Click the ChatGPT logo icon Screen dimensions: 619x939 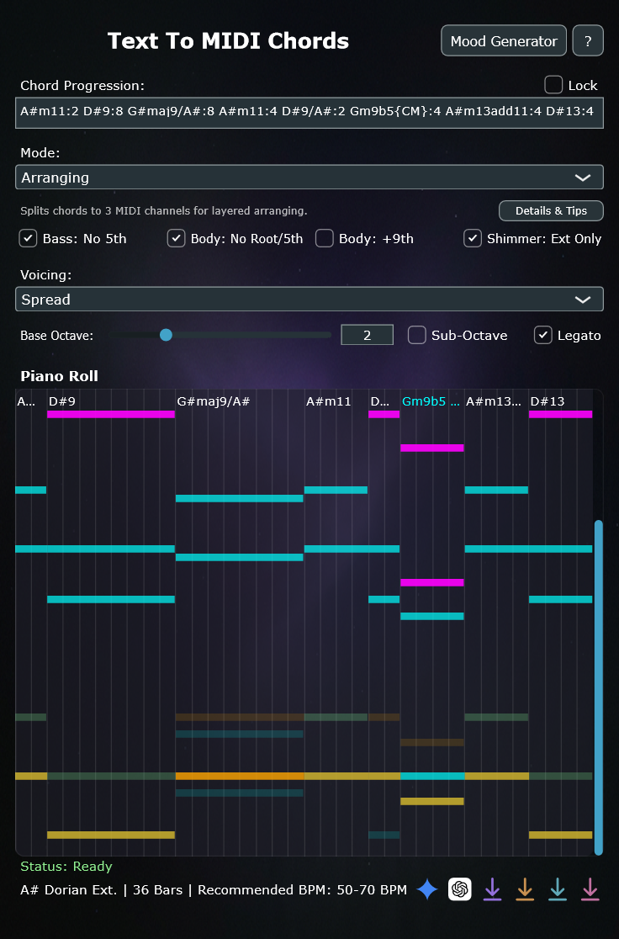pyautogui.click(x=460, y=889)
